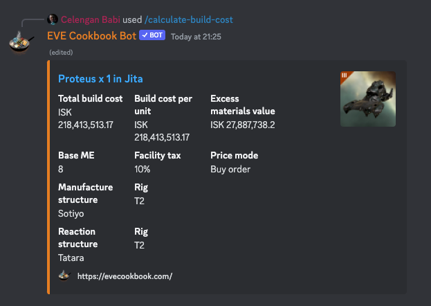This screenshot has width=431, height=306.
Task: Click the "Today at 21:25" timestamp
Action: pos(196,36)
